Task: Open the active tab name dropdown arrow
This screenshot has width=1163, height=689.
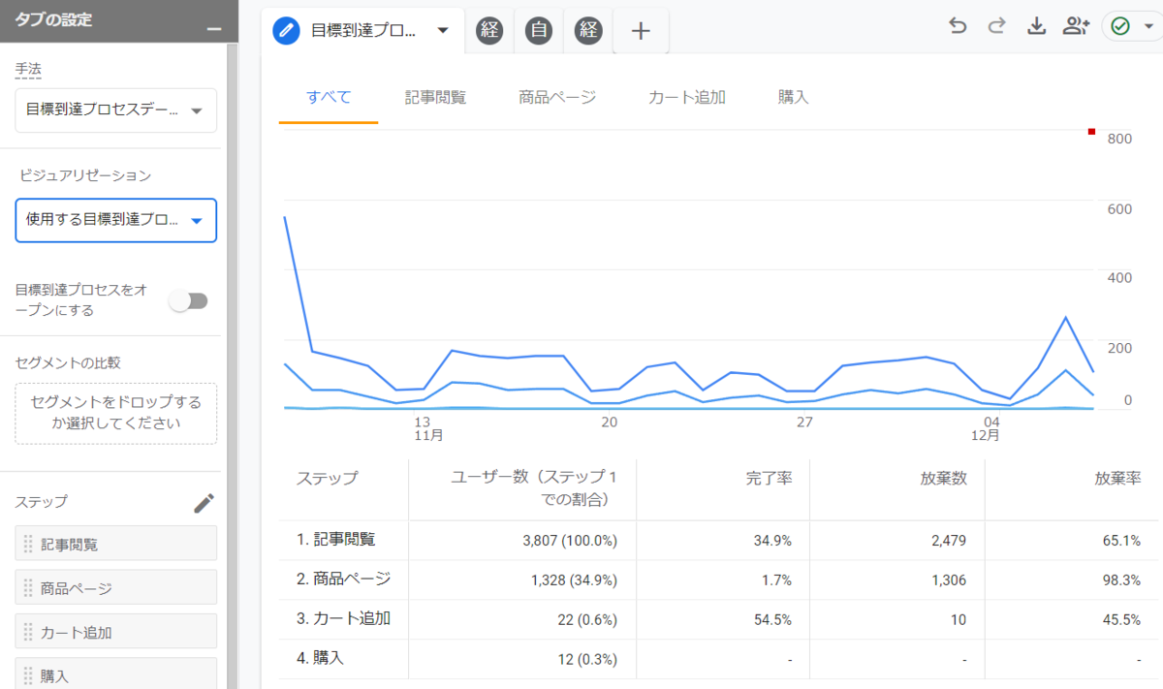Action: point(443,30)
